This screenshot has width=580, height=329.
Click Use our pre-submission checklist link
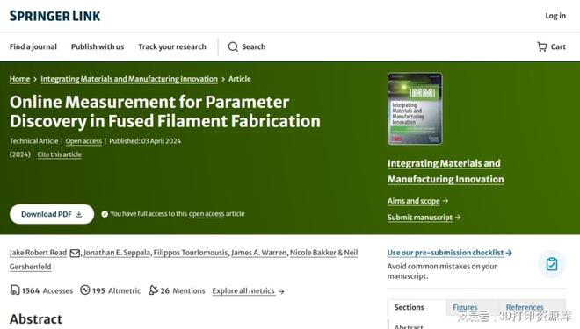[x=446, y=253]
